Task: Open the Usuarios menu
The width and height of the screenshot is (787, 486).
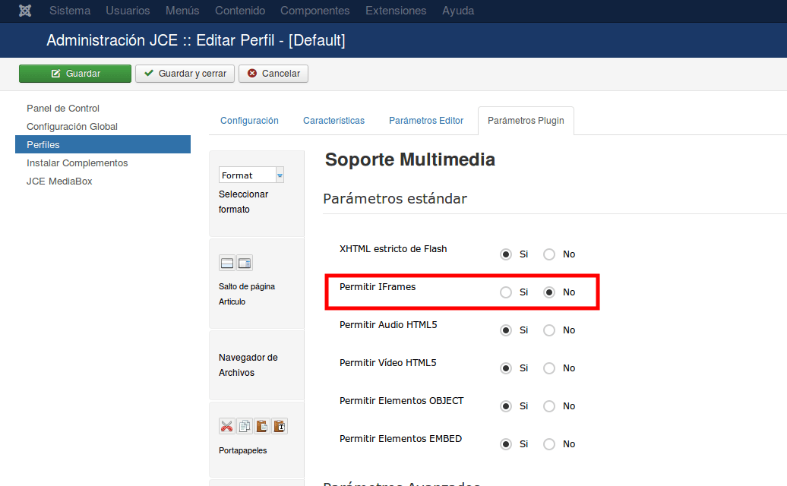Action: [128, 11]
